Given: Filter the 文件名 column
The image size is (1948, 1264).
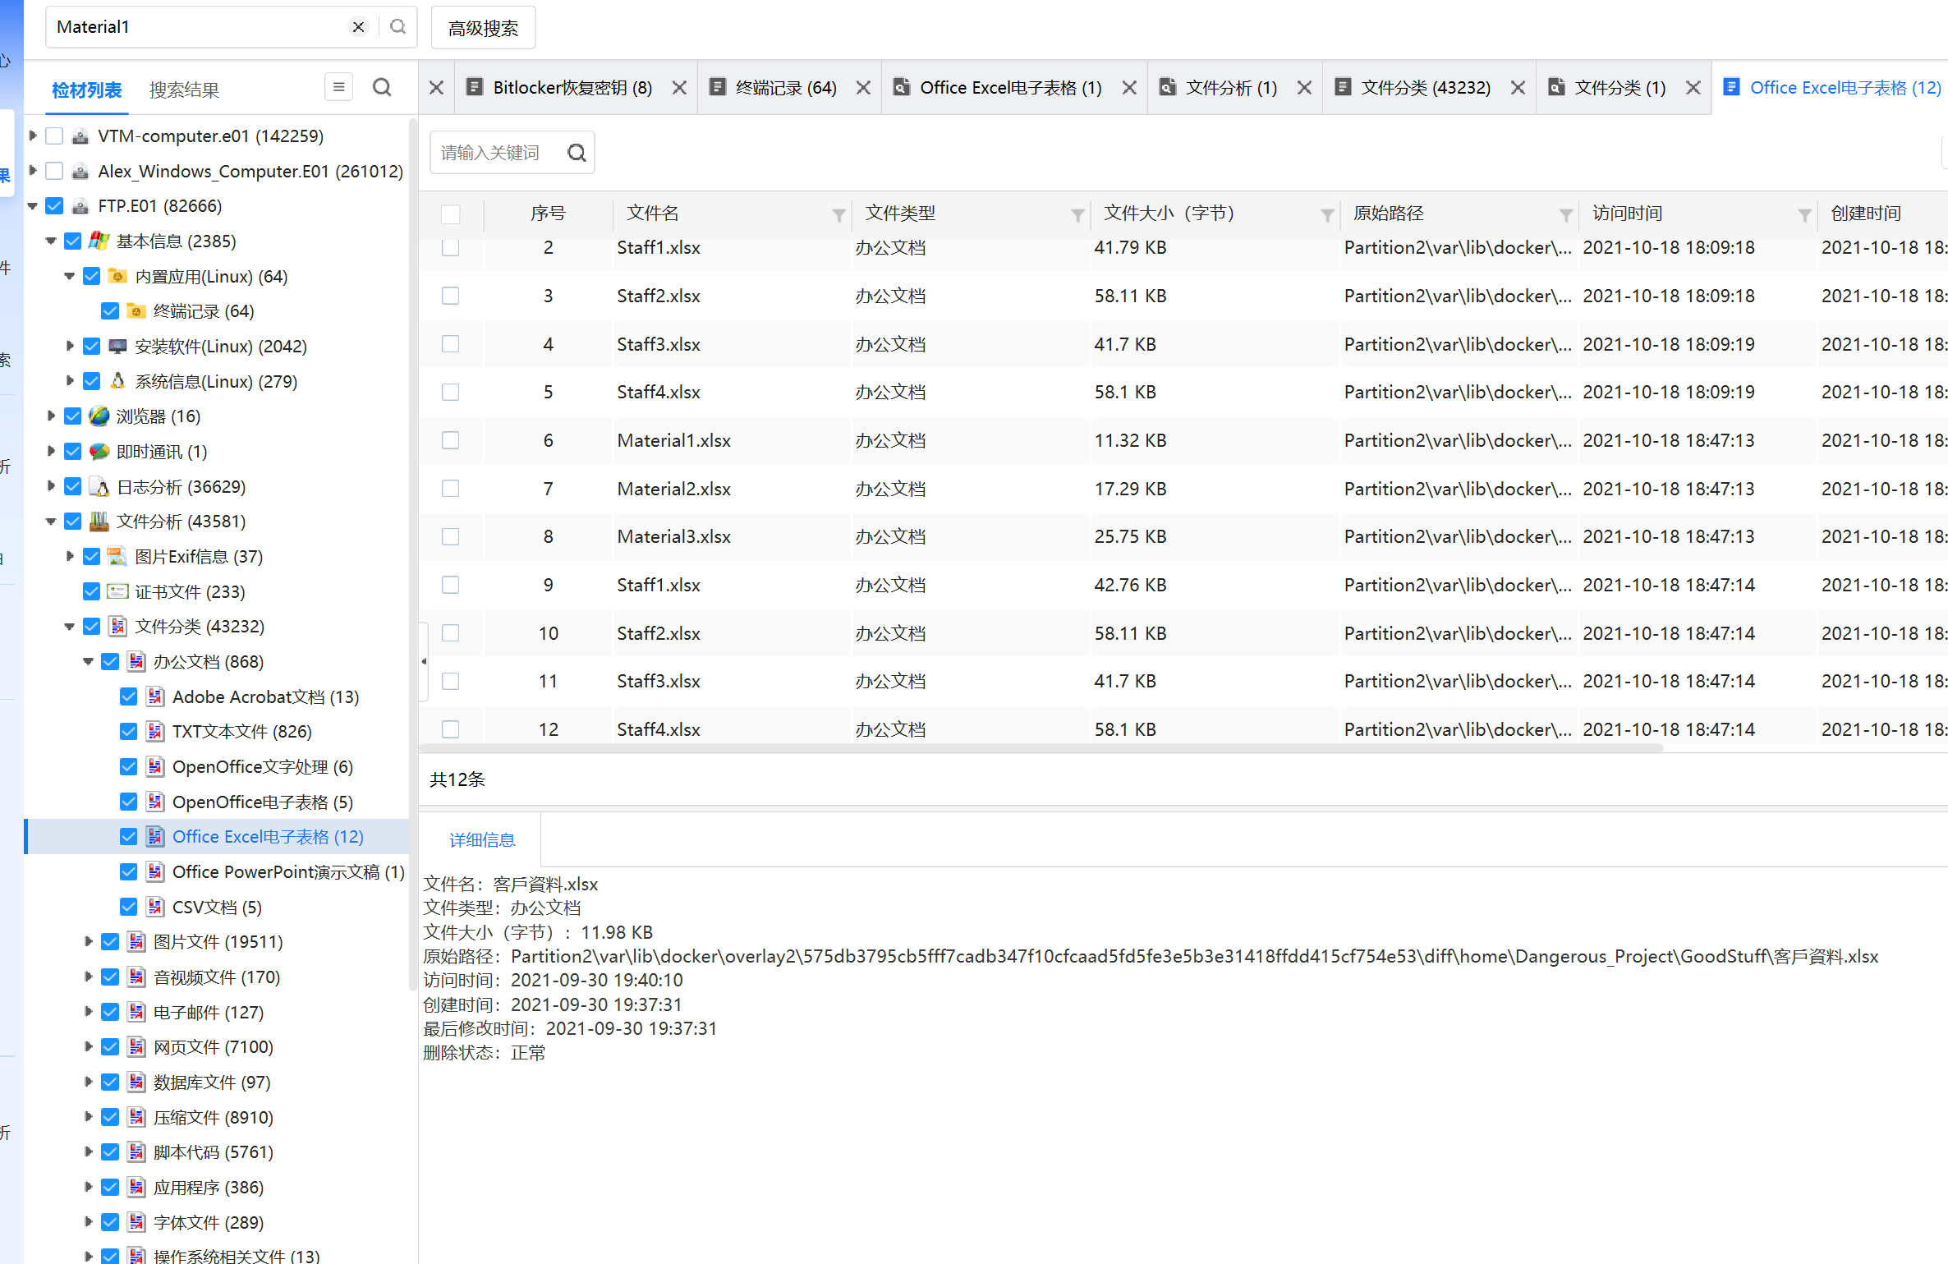Looking at the screenshot, I should 838,215.
